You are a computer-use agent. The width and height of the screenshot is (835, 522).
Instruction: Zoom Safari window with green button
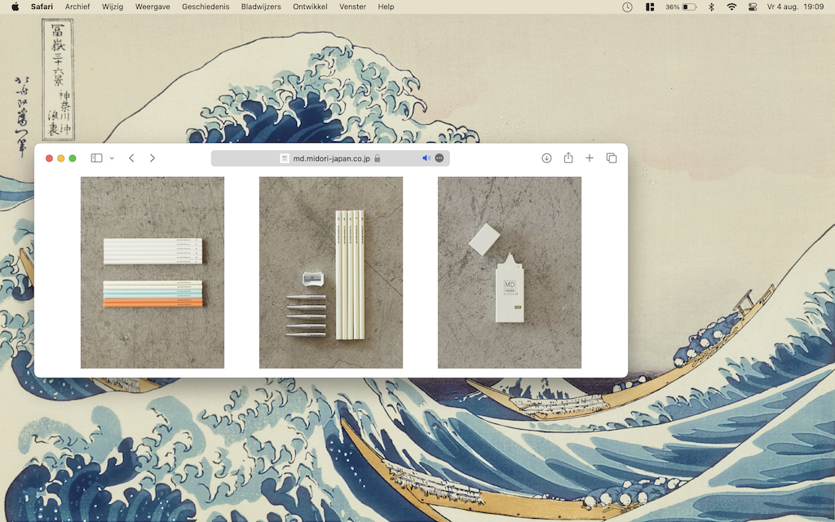[x=73, y=158]
